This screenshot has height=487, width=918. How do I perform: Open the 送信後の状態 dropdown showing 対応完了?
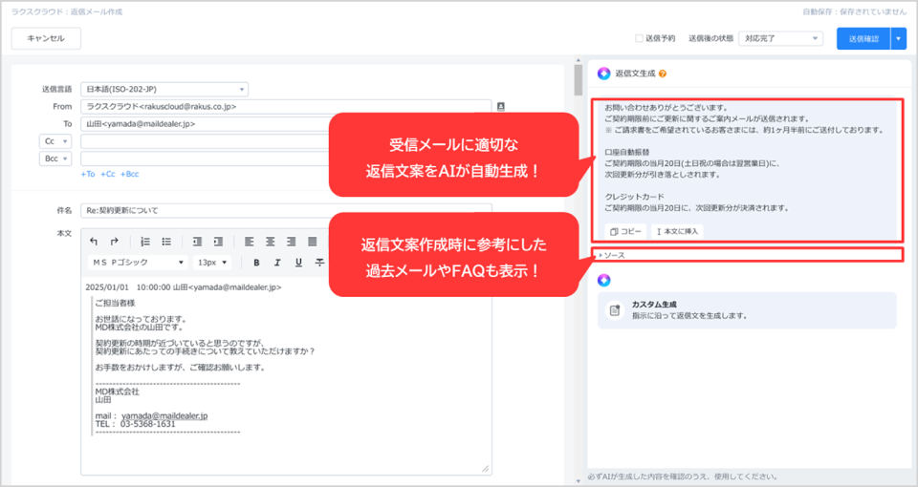[x=780, y=38]
